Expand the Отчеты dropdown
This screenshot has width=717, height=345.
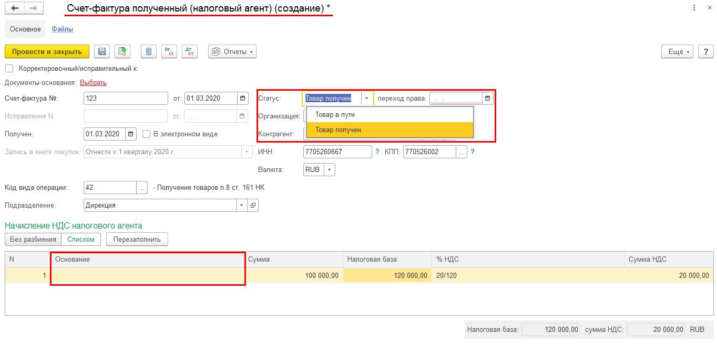232,51
